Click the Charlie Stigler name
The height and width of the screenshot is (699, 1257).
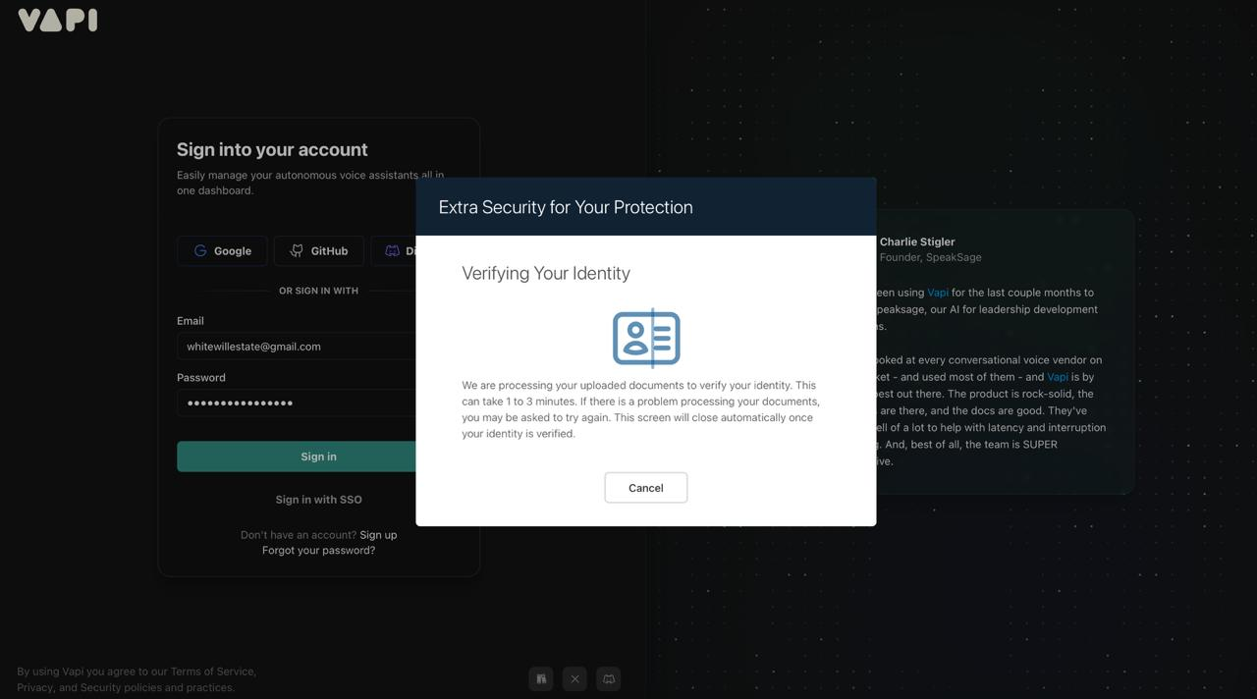tap(917, 242)
